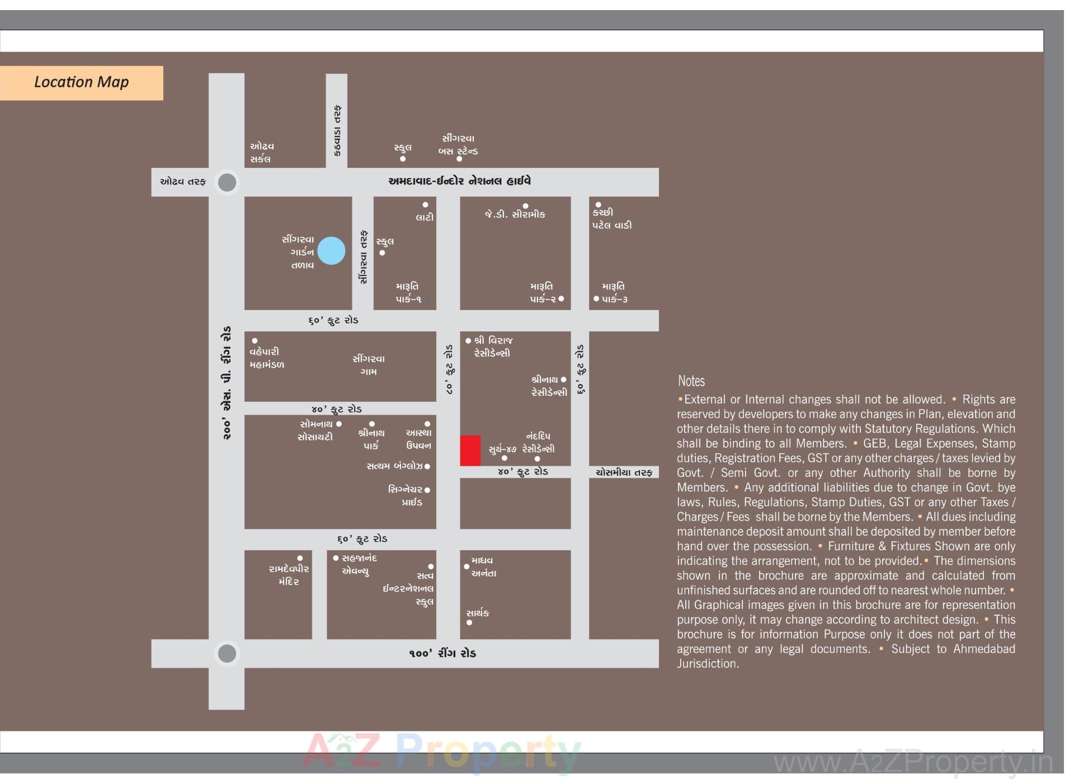
Task: Click the Singarva taraf road label
Action: 362,255
